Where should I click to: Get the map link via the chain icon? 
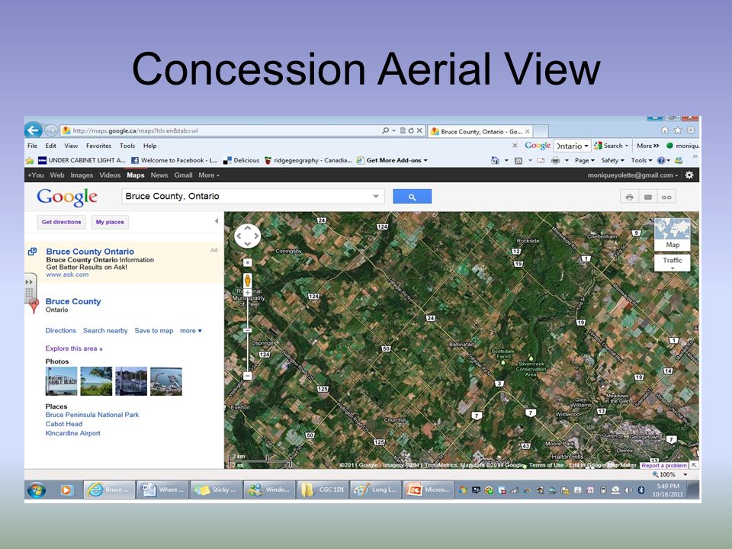pos(666,197)
